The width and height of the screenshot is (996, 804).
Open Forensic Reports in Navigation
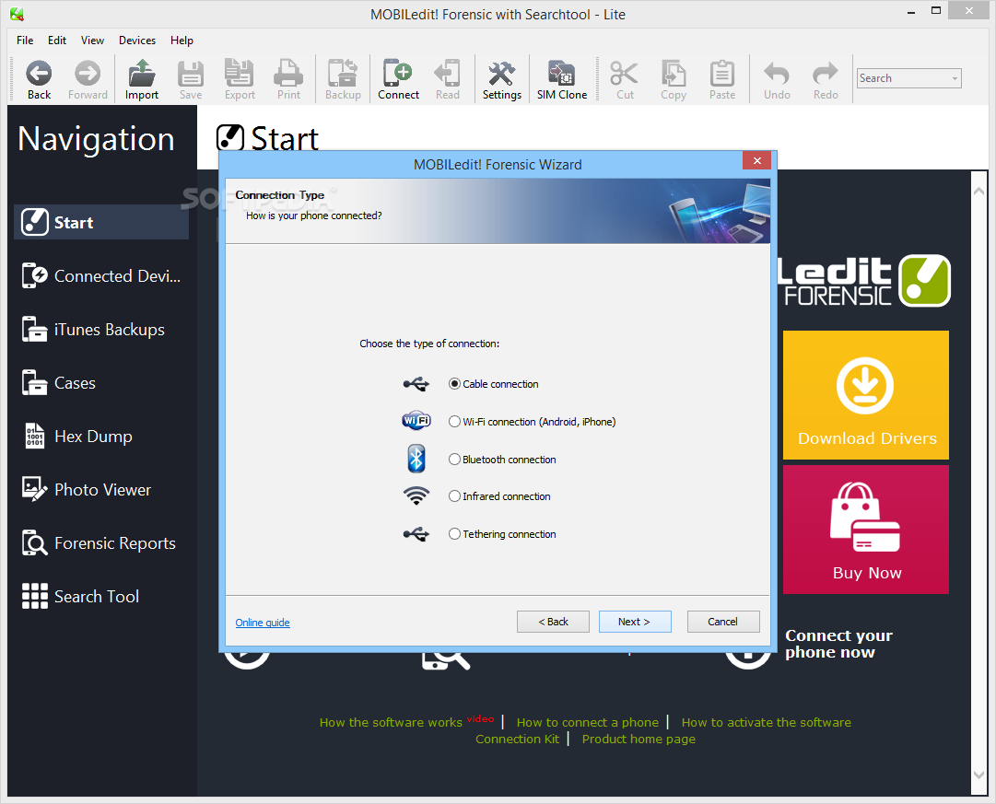click(x=101, y=543)
